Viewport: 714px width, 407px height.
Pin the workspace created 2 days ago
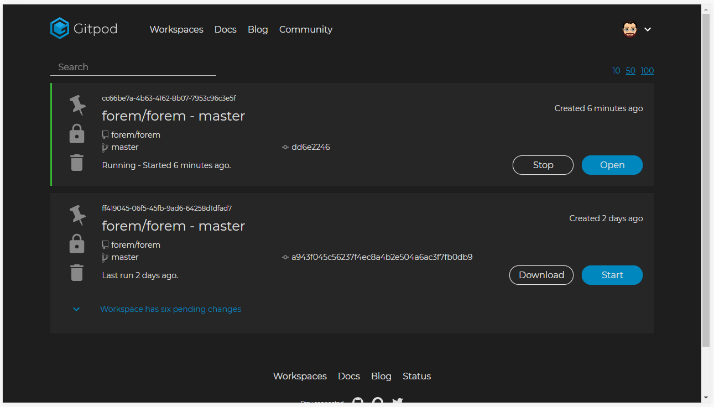[77, 215]
